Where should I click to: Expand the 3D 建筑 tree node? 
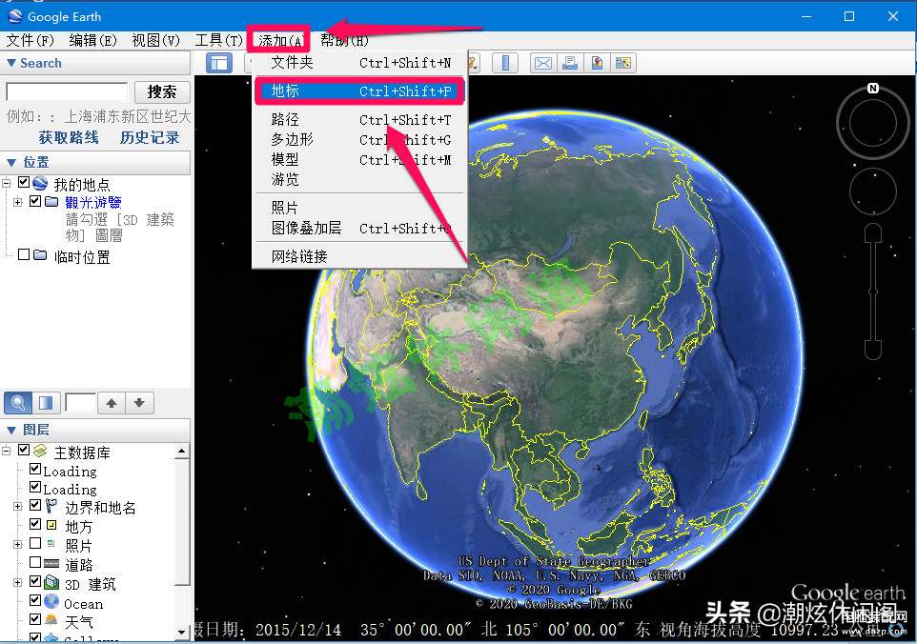17,583
